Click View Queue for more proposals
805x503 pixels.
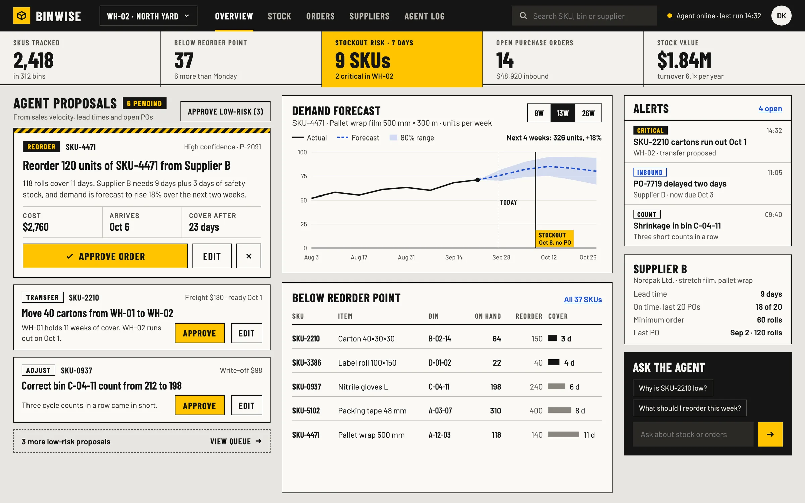pyautogui.click(x=235, y=441)
